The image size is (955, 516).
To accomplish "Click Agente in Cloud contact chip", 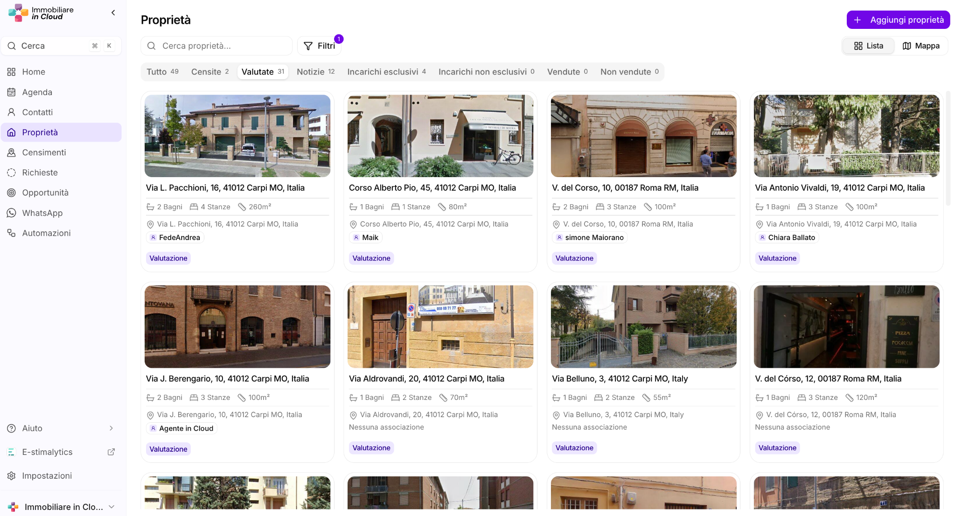I will (x=181, y=428).
